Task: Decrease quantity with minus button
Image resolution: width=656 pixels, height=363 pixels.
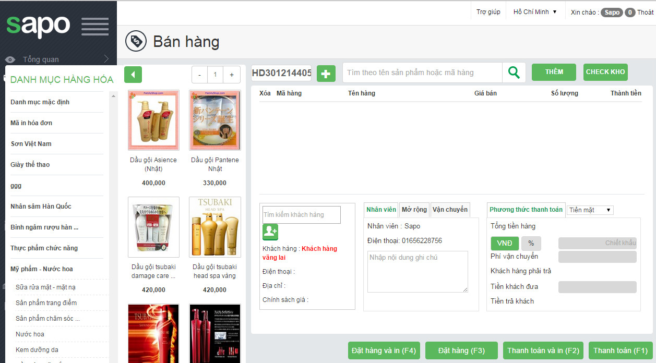Action: tap(199, 75)
